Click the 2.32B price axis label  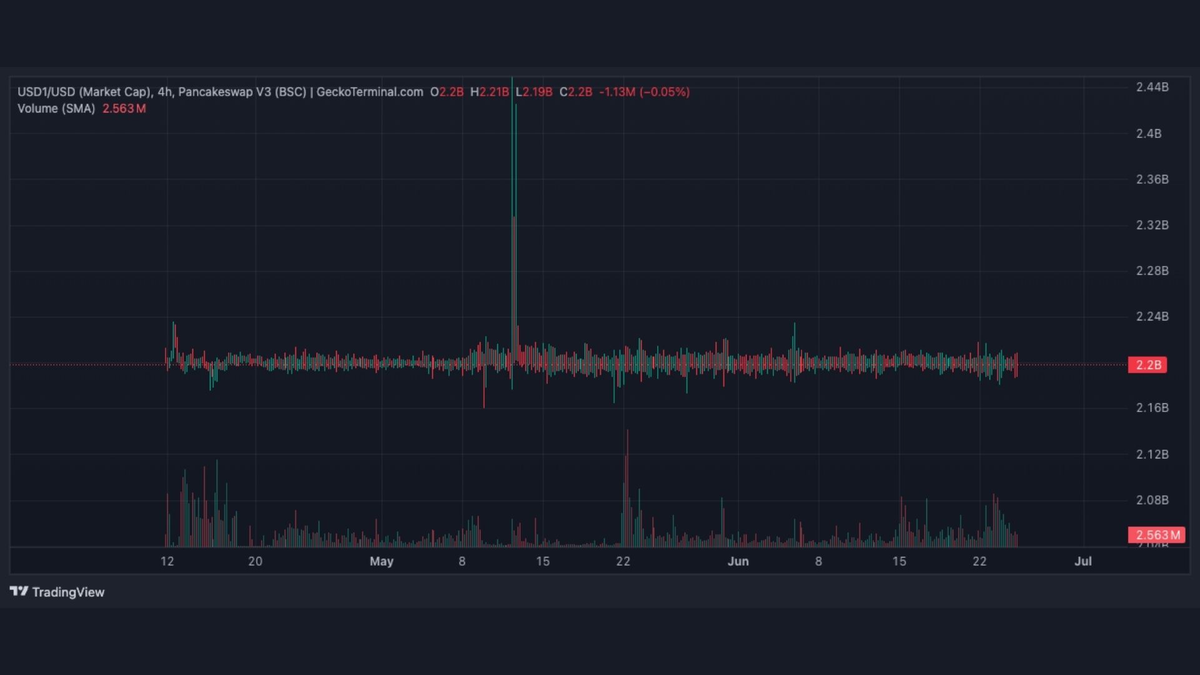click(1152, 225)
